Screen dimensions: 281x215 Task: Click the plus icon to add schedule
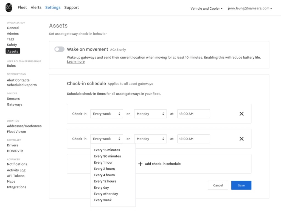click(140, 164)
